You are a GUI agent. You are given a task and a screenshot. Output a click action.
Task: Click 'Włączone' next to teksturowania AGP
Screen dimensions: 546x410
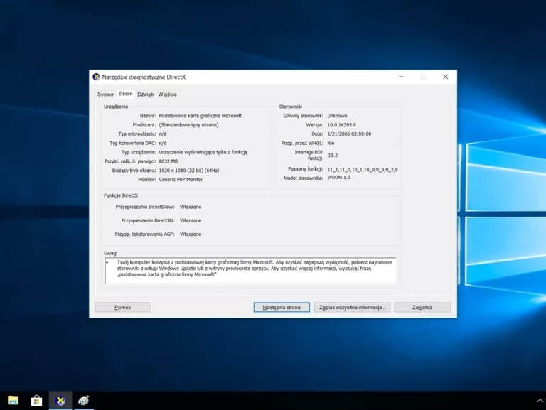(191, 234)
